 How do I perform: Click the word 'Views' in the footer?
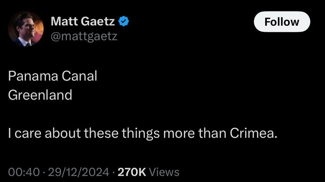pyautogui.click(x=164, y=172)
